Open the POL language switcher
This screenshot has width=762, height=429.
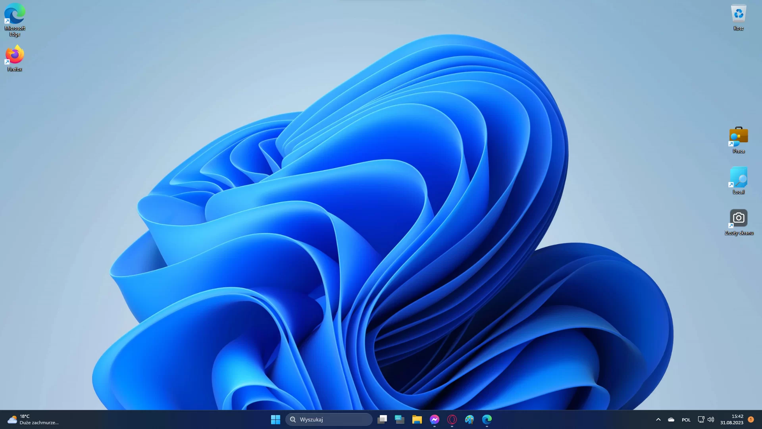(x=686, y=419)
